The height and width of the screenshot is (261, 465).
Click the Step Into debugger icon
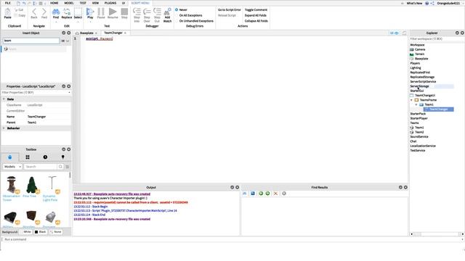click(137, 15)
